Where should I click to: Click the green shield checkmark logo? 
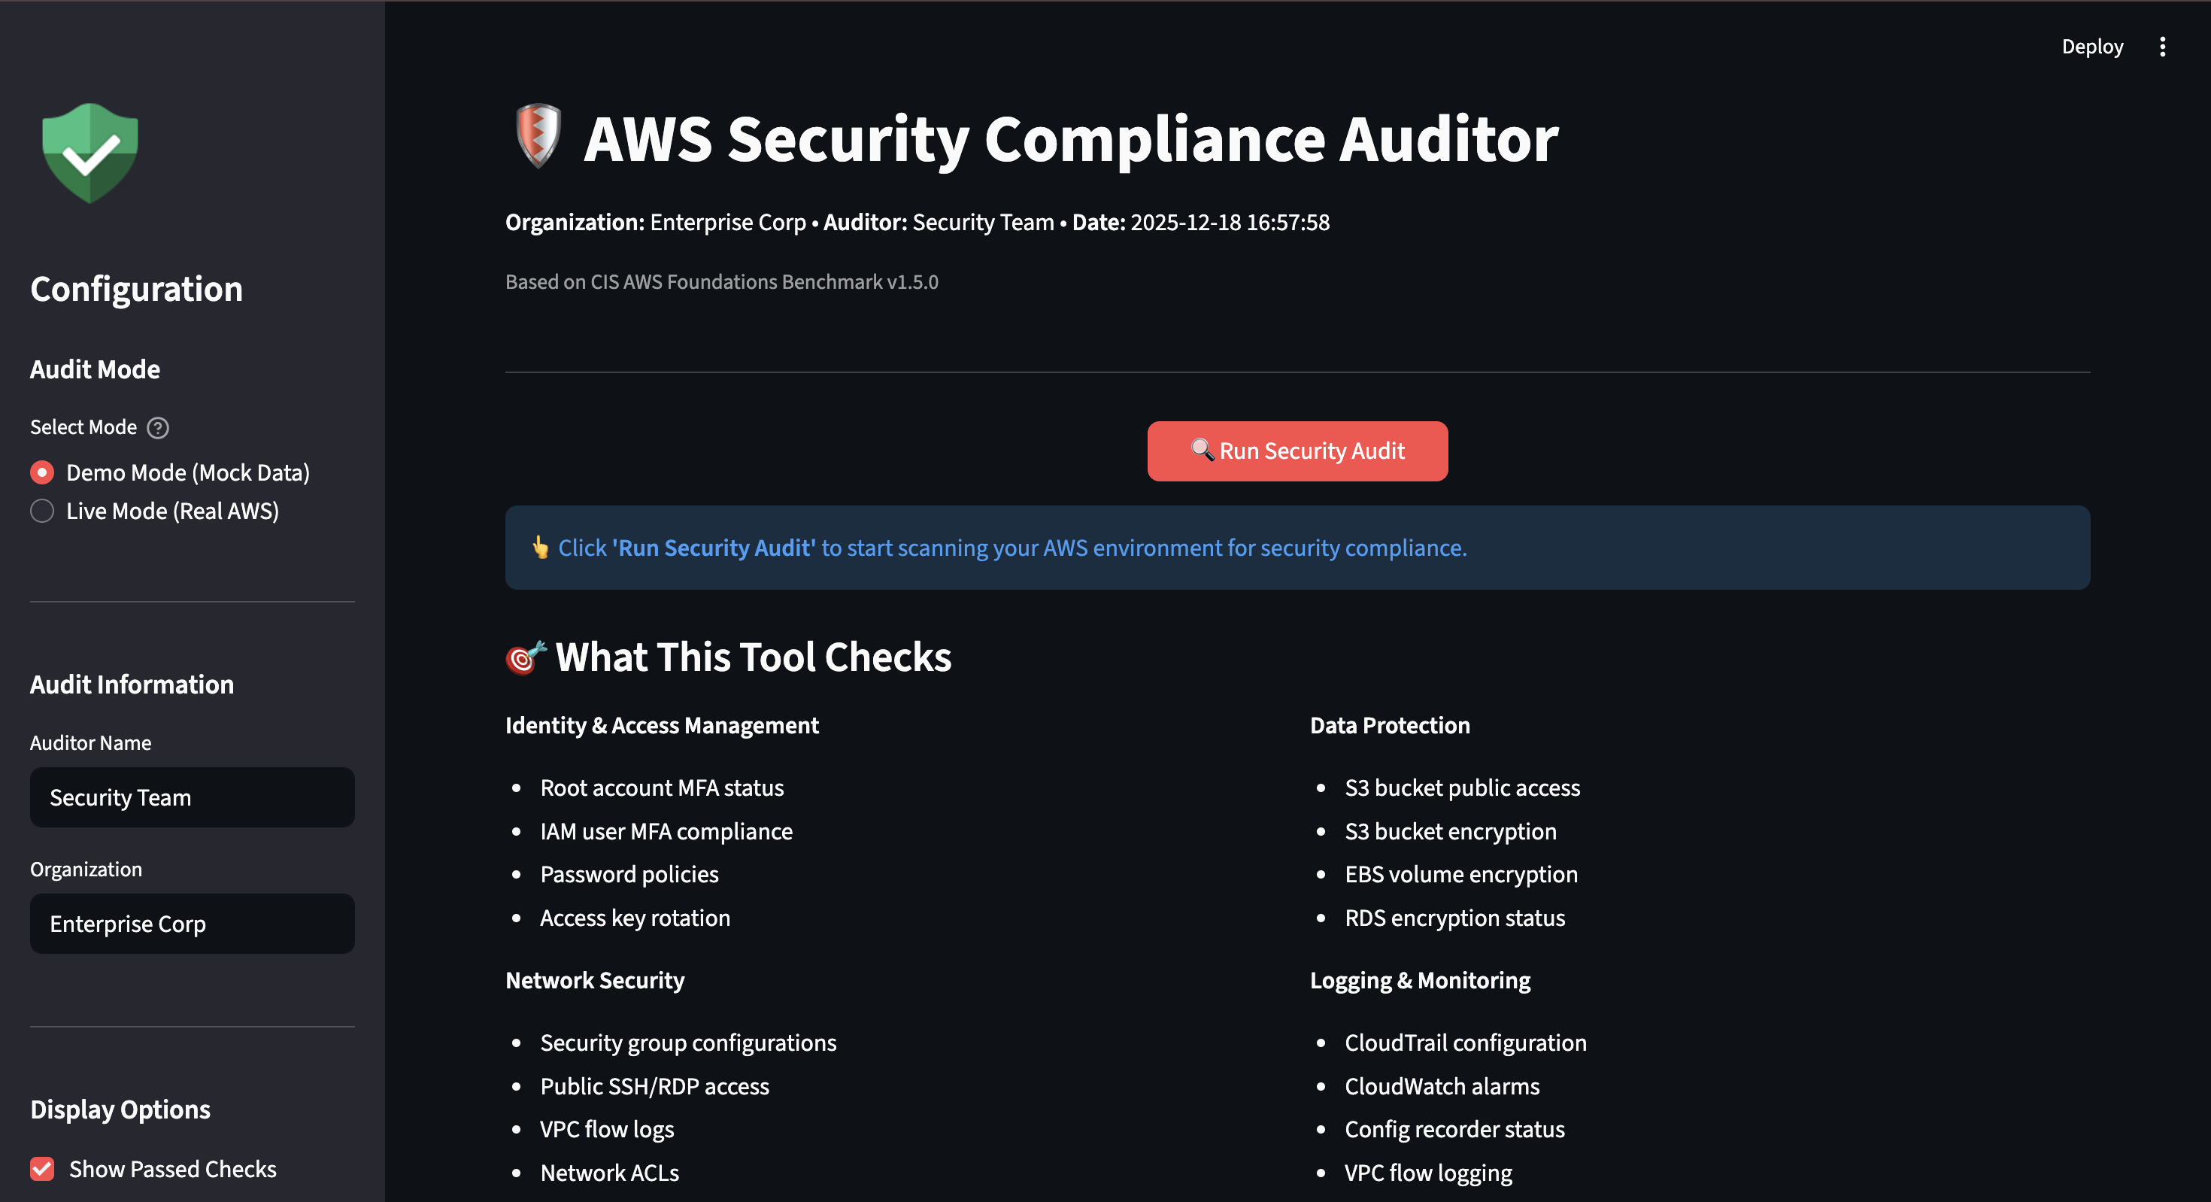click(90, 153)
